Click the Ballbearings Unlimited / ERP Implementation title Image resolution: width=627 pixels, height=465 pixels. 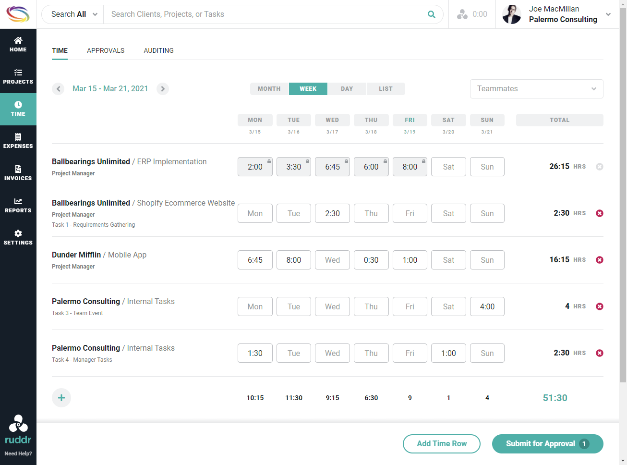(x=129, y=162)
